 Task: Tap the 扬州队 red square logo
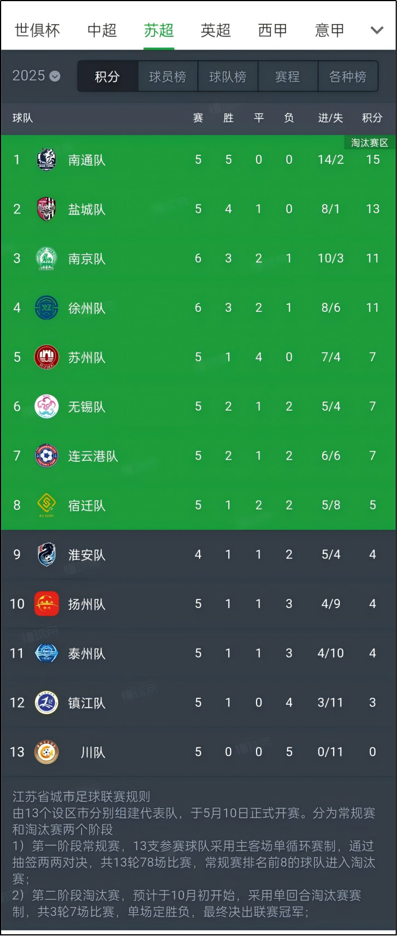click(47, 604)
